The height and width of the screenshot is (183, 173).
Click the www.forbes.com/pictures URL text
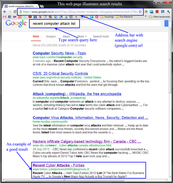tap(61, 169)
